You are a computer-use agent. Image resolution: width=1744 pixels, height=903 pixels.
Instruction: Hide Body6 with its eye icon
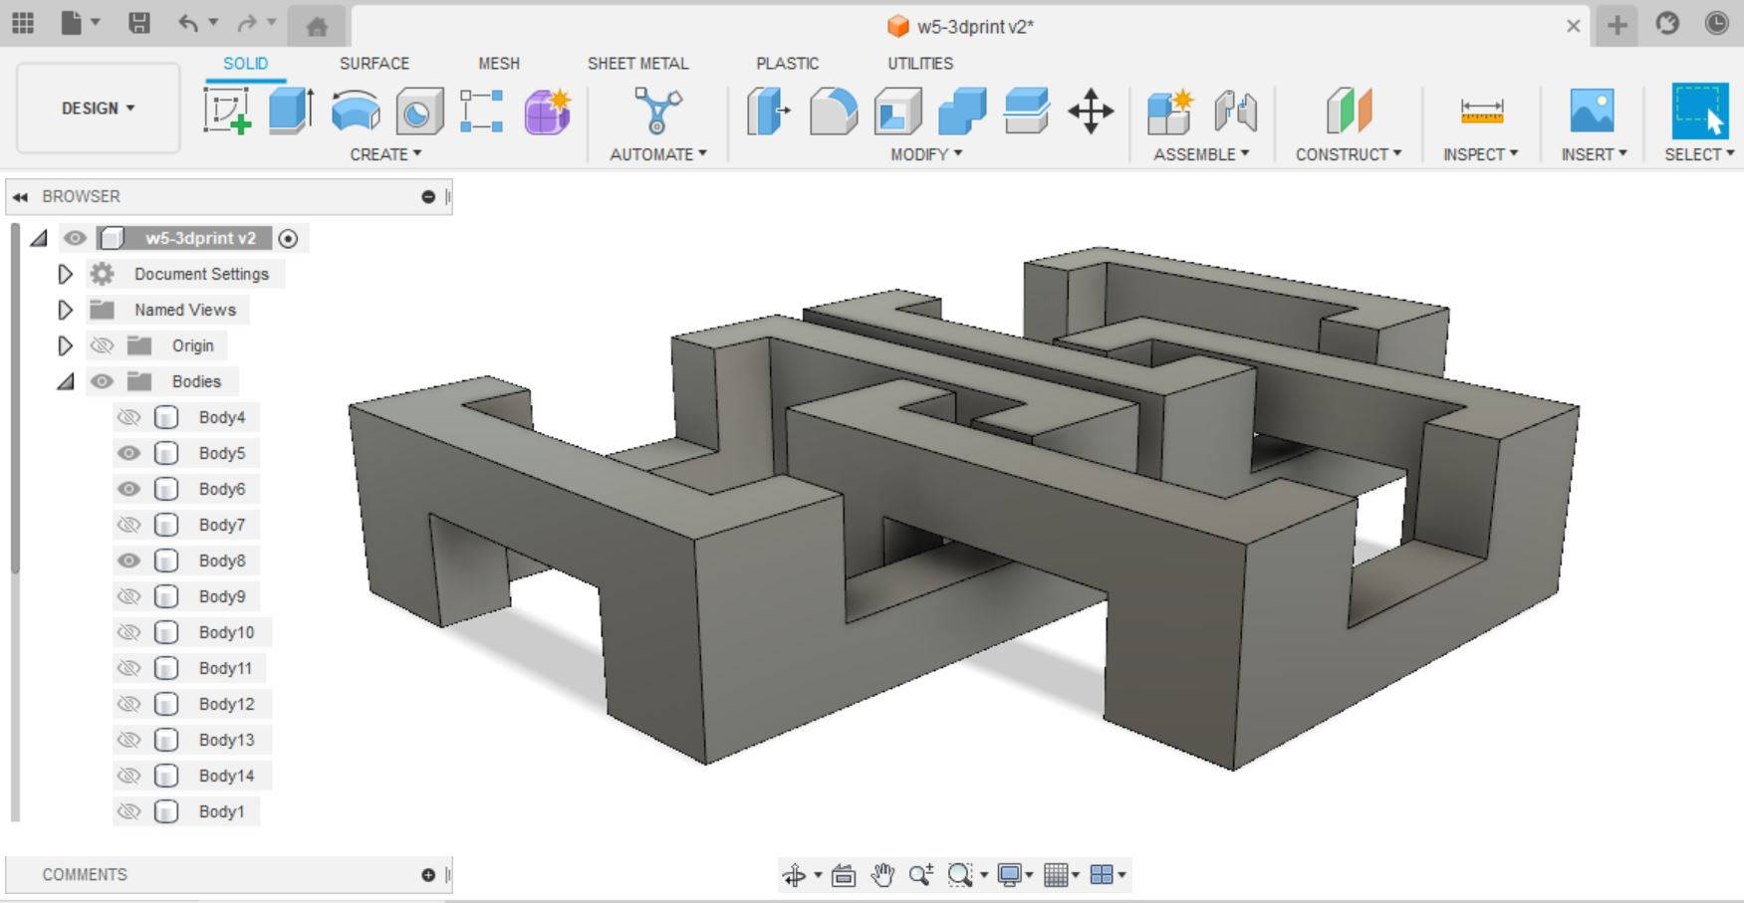[x=128, y=489]
